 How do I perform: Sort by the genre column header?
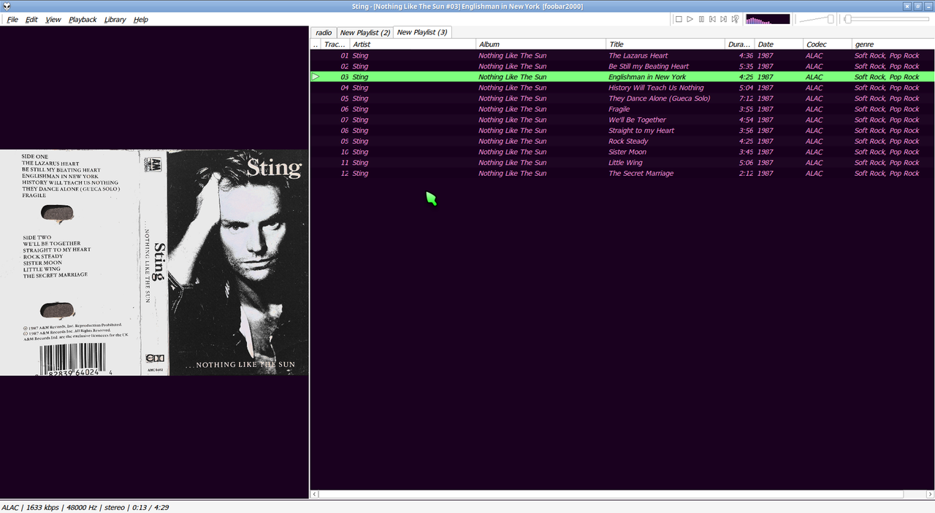click(x=893, y=45)
